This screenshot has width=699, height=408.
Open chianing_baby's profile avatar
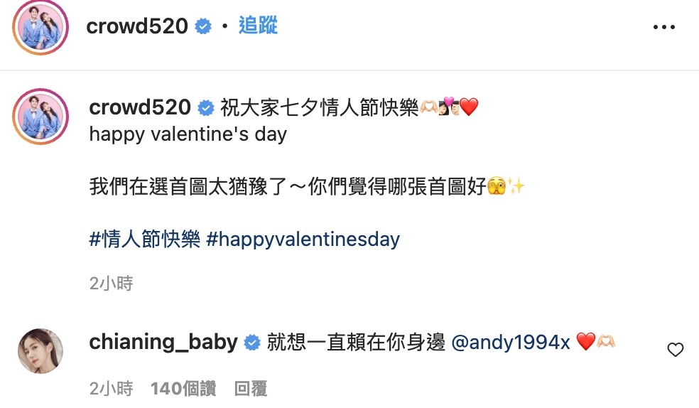click(40, 351)
